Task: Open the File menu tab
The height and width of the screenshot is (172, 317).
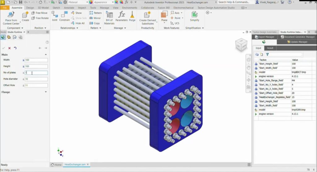Action: tap(5, 8)
